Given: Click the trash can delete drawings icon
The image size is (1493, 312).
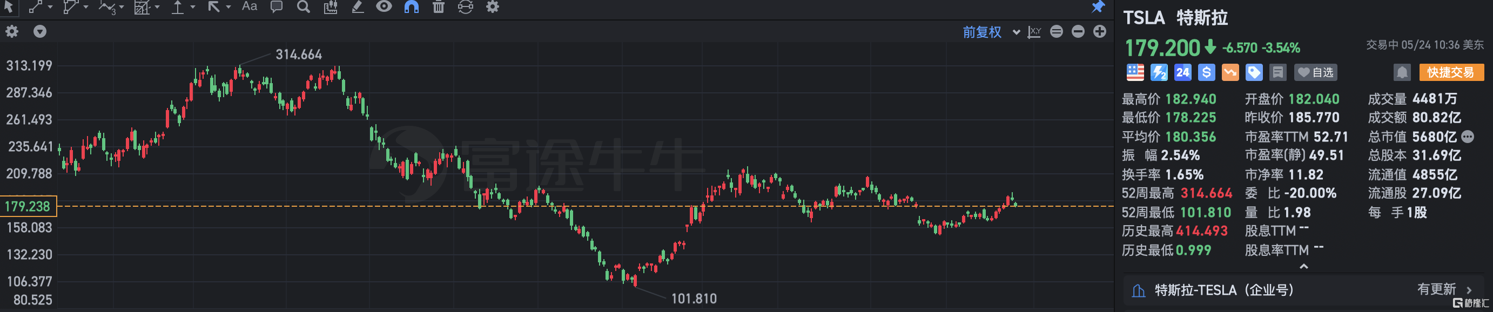Looking at the screenshot, I should [x=438, y=7].
